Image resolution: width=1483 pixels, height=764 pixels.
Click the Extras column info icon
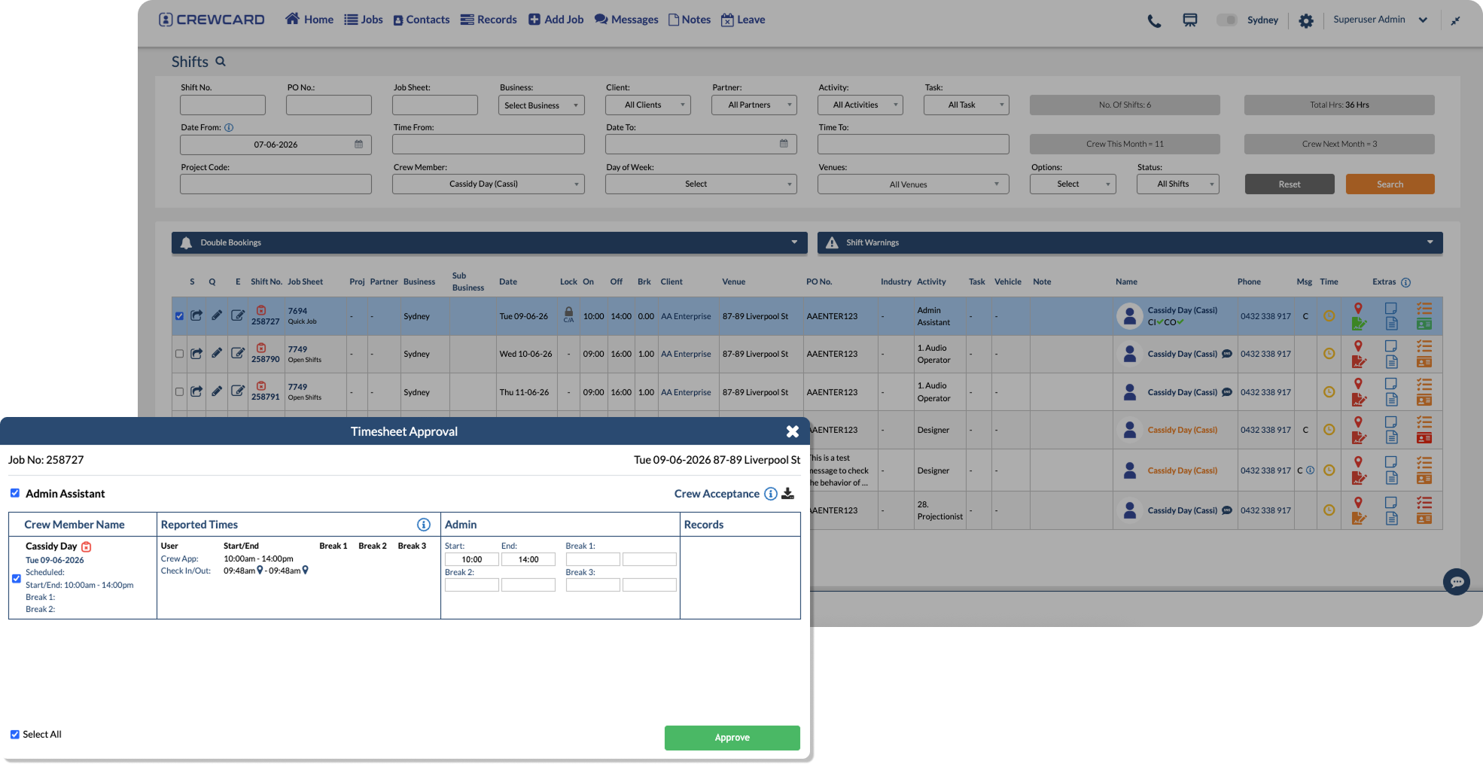1405,282
